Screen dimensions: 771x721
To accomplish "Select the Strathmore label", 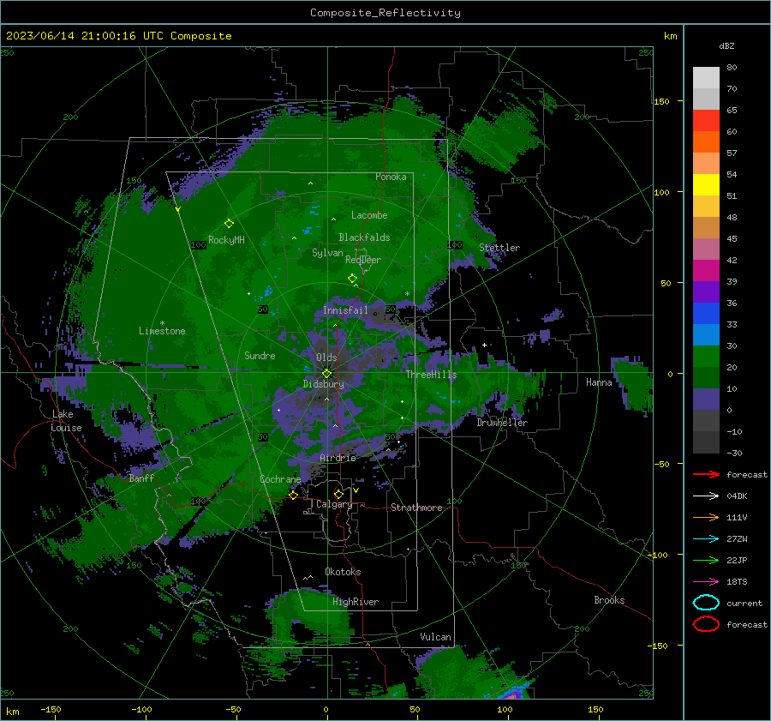I will (x=416, y=508).
